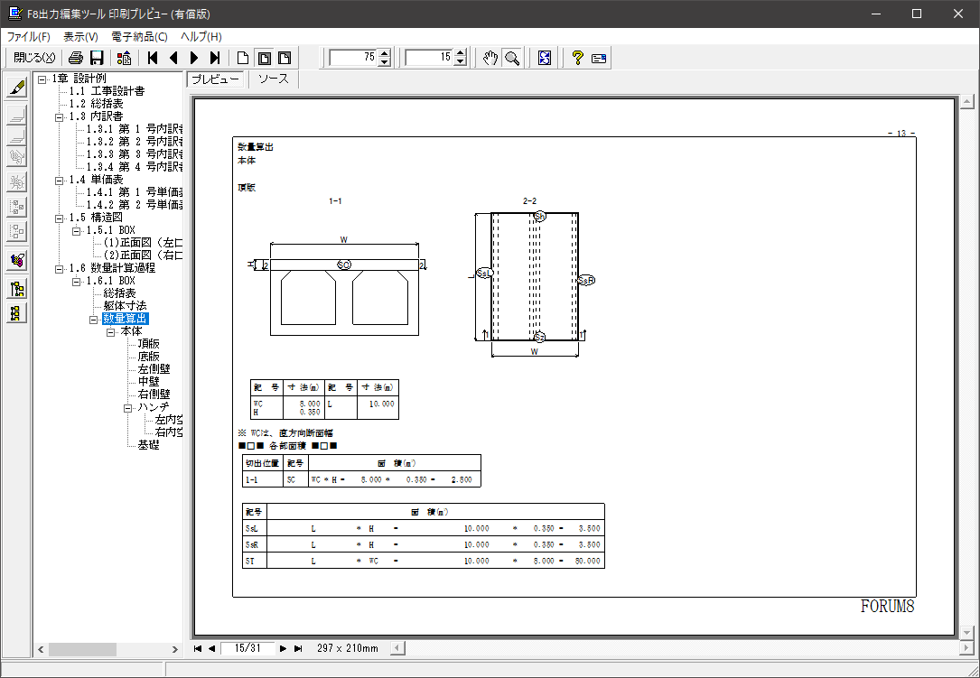The height and width of the screenshot is (678, 980).
Task: Collapse the 本体 tree node
Action: pos(111,332)
